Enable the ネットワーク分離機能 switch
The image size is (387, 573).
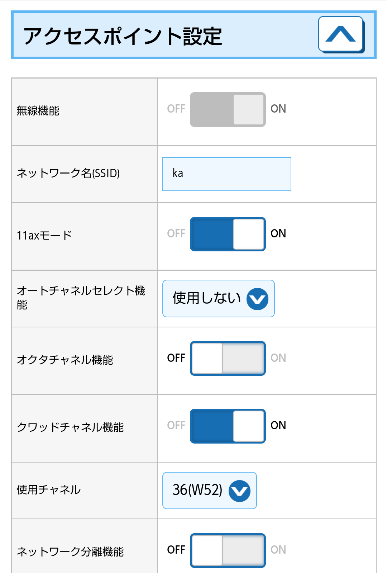pos(228,550)
